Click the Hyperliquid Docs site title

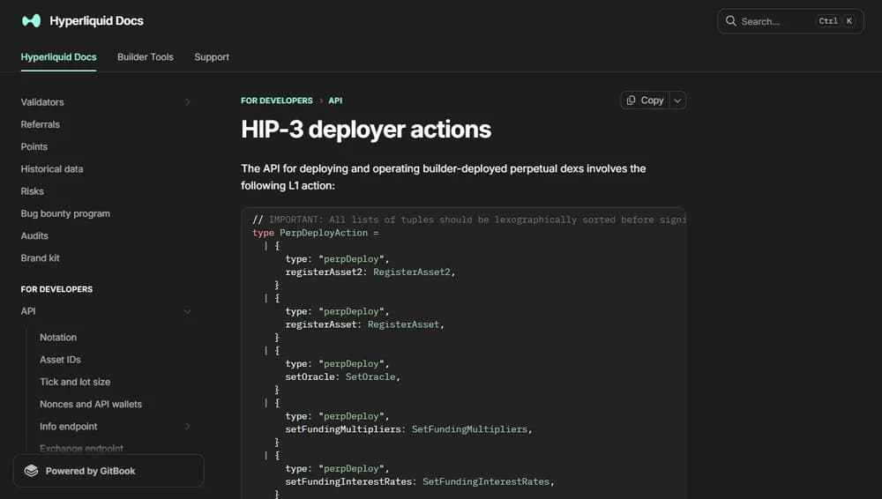[96, 21]
